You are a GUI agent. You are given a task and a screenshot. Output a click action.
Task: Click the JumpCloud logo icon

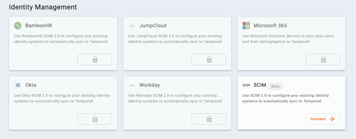[132, 26]
